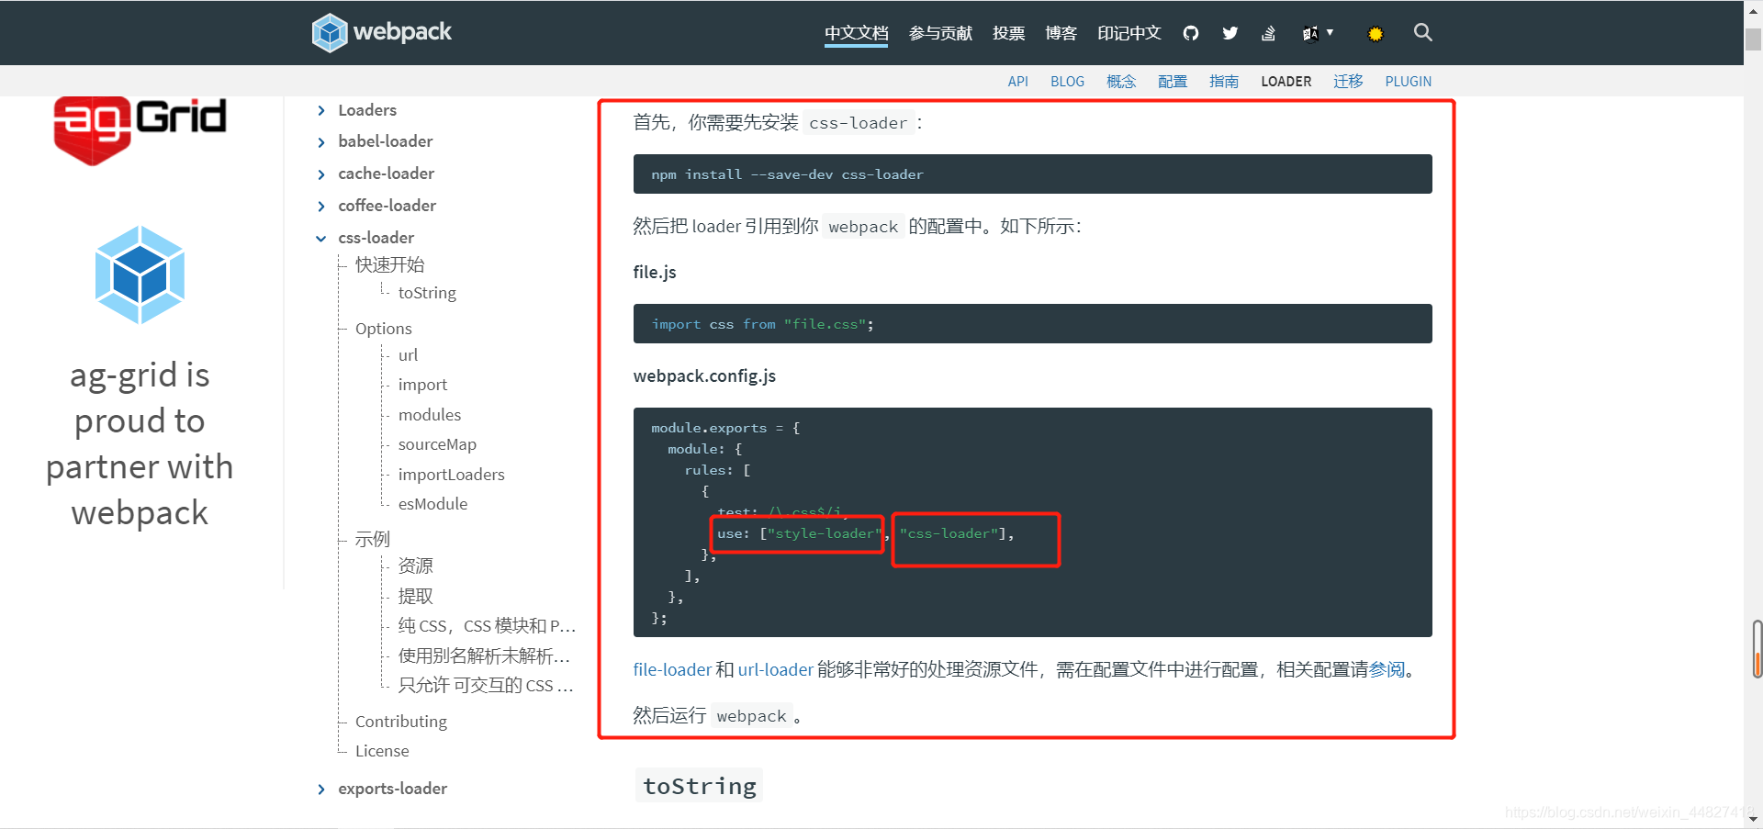
Task: Select the toString tree item
Action: pos(427,292)
